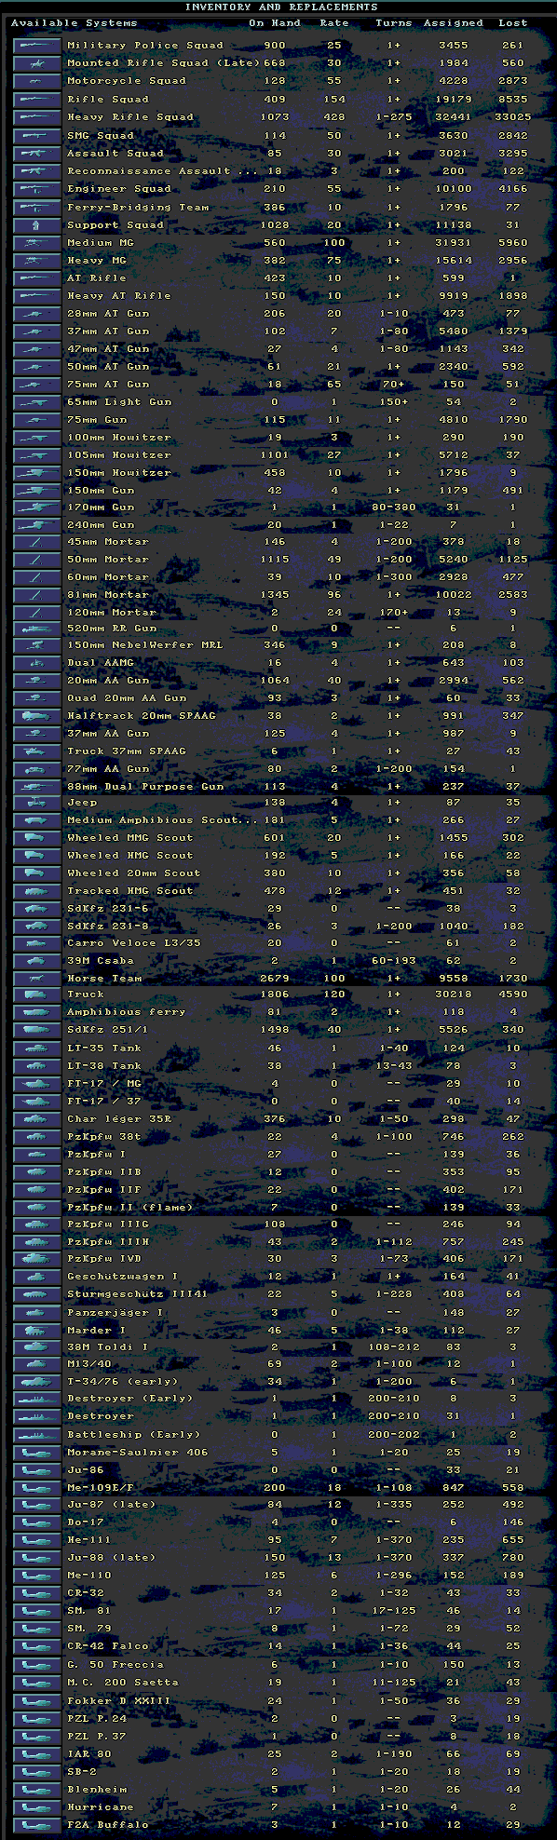Open the Hurricane aircraft icon button
The image size is (557, 1840).
coord(37,1806)
